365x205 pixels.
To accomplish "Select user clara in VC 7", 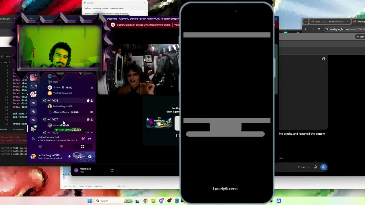I will (70, 125).
